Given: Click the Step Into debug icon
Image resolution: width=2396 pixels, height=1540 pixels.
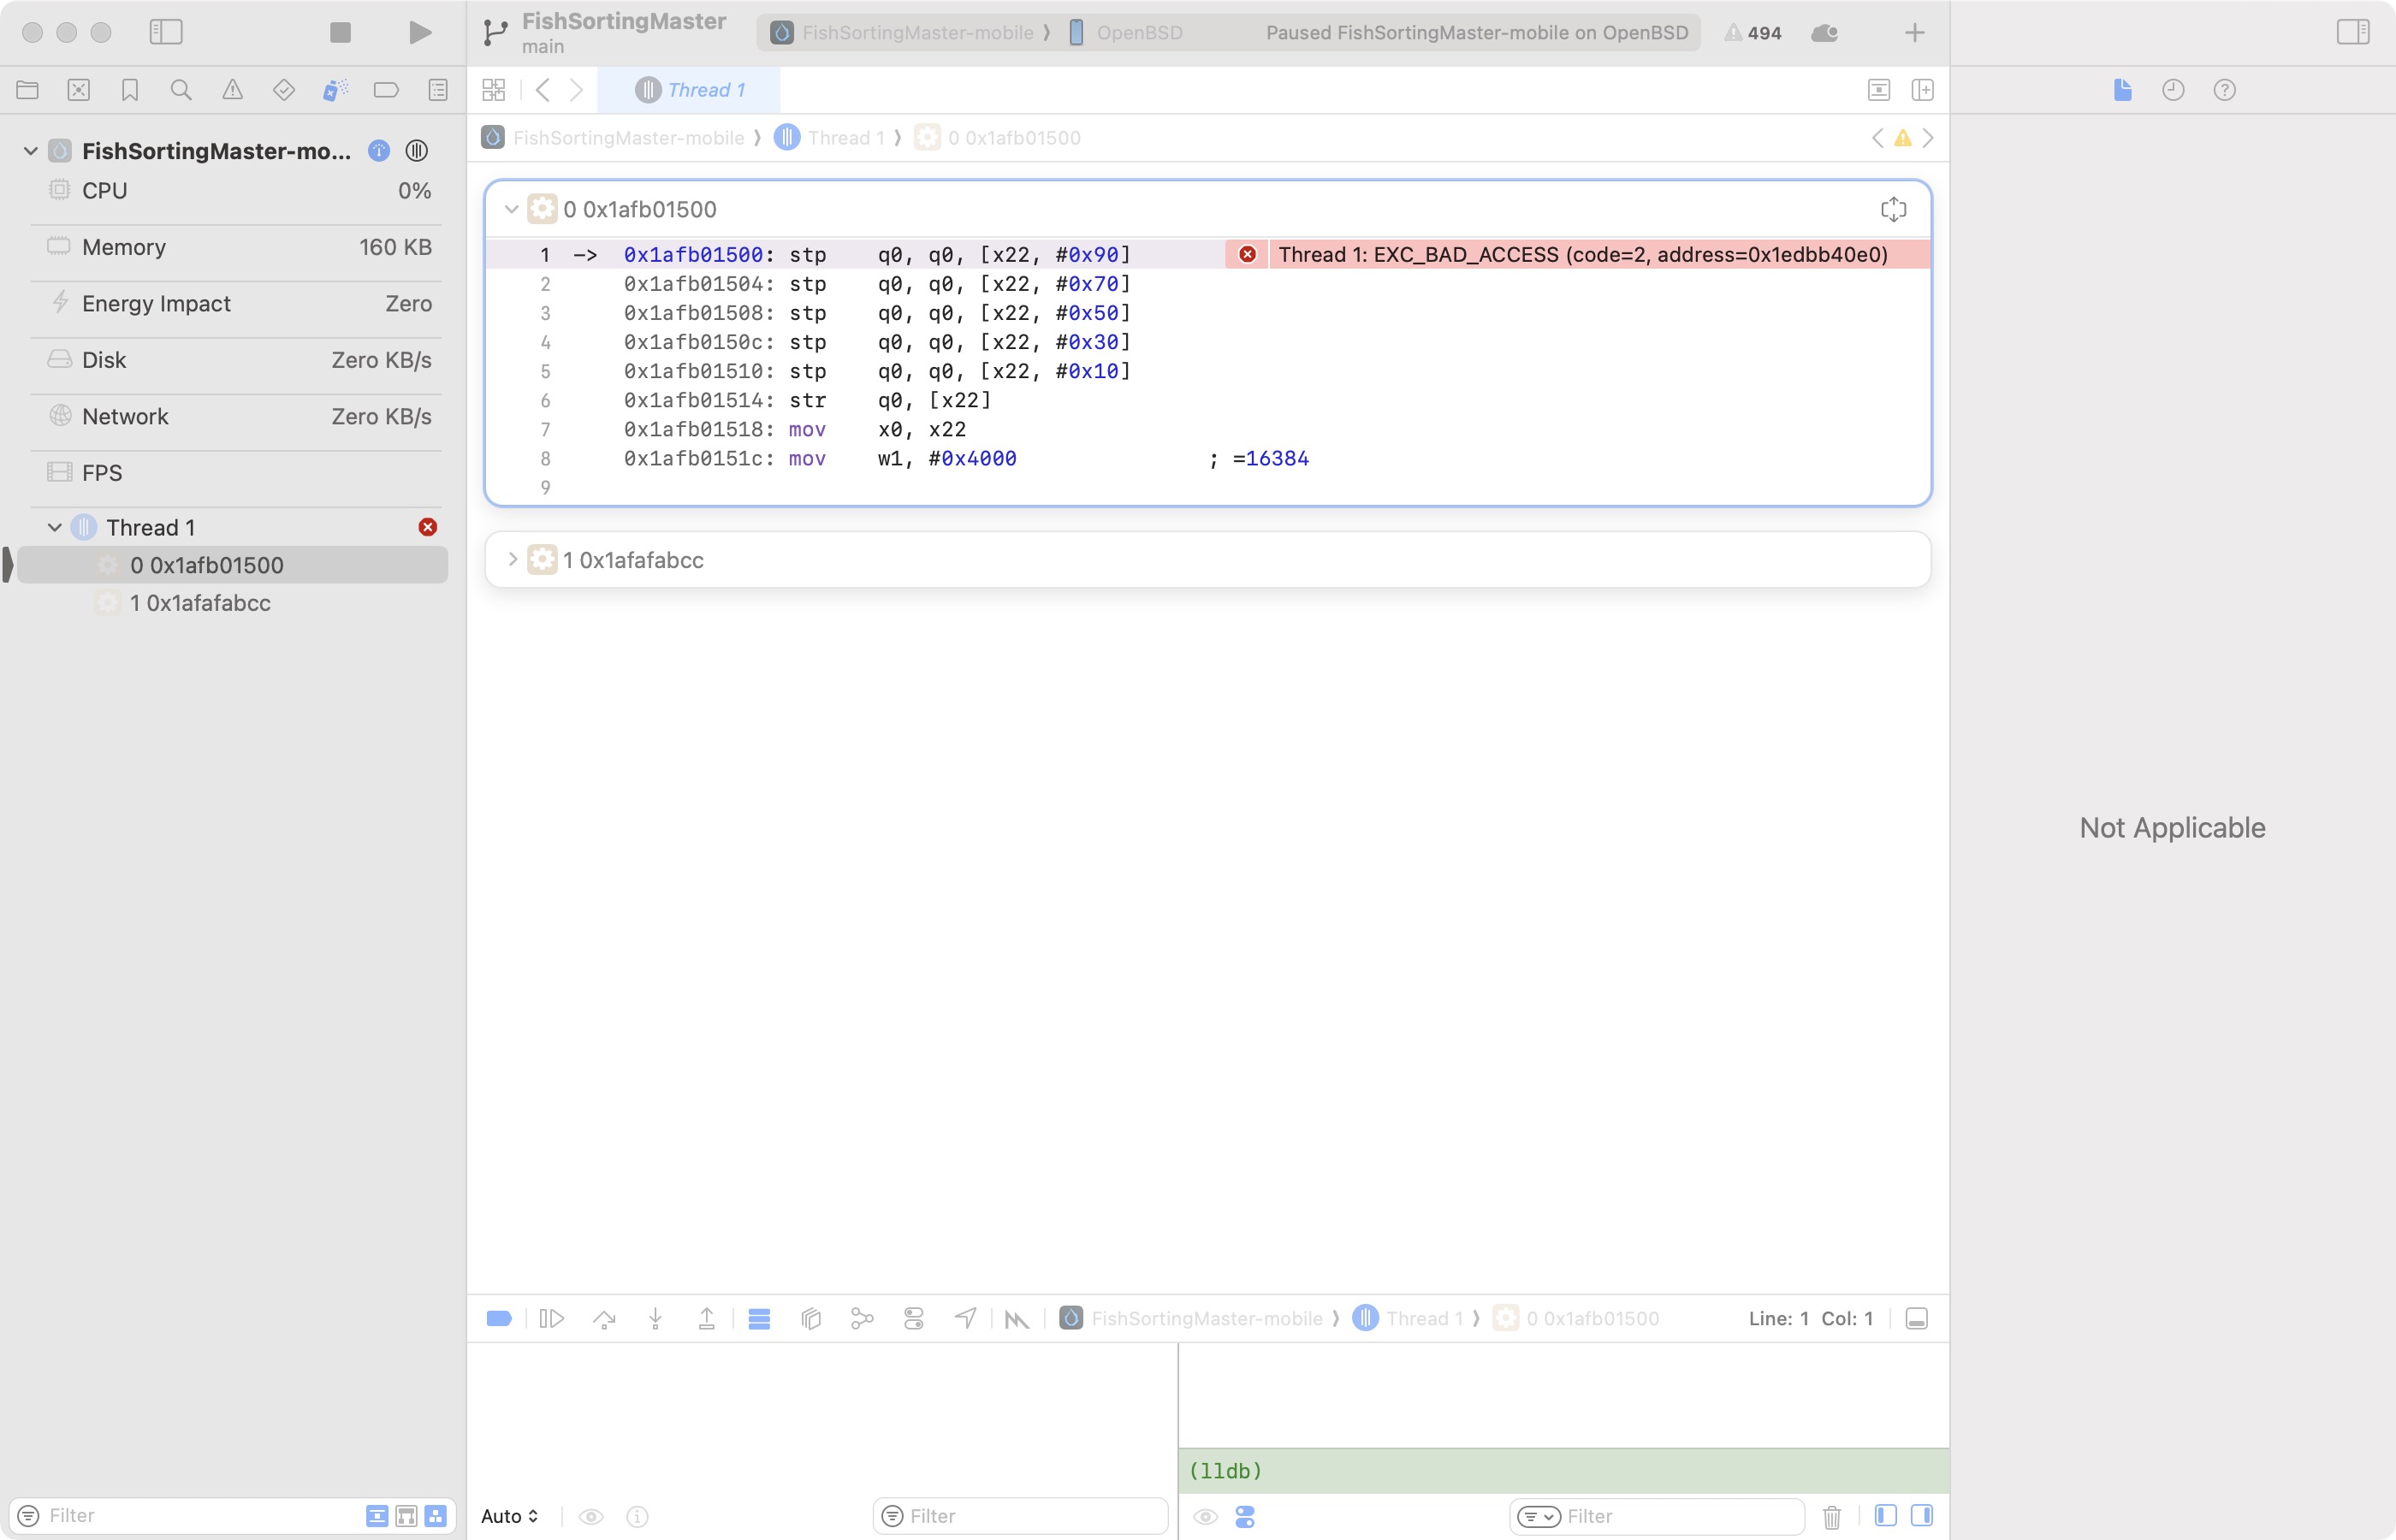Looking at the screenshot, I should point(655,1318).
